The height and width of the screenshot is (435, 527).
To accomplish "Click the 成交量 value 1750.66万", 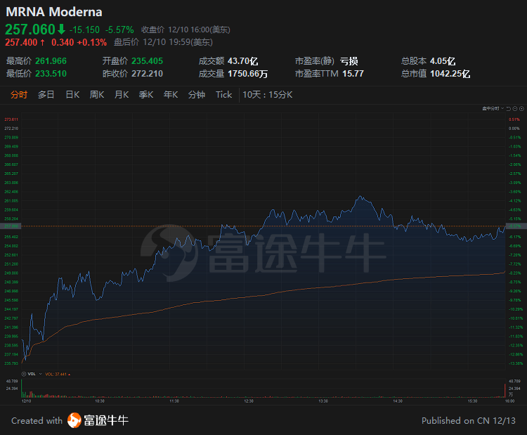I will click(248, 73).
